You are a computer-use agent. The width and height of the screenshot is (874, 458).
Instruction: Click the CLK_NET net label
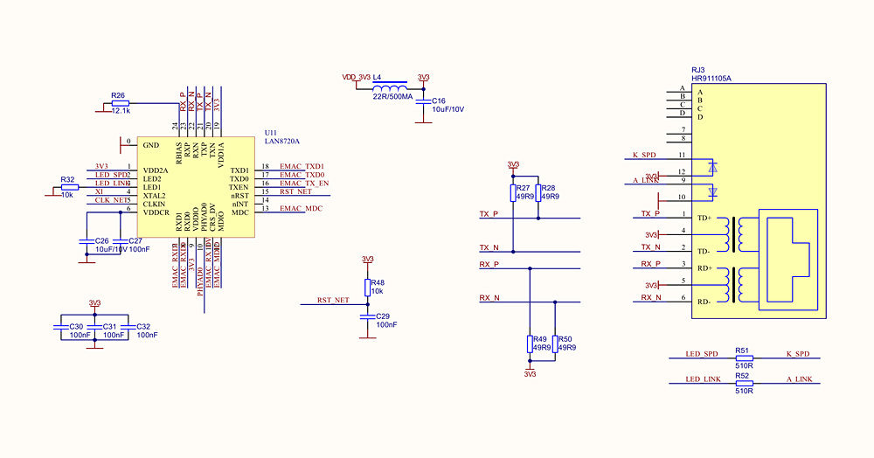(111, 200)
